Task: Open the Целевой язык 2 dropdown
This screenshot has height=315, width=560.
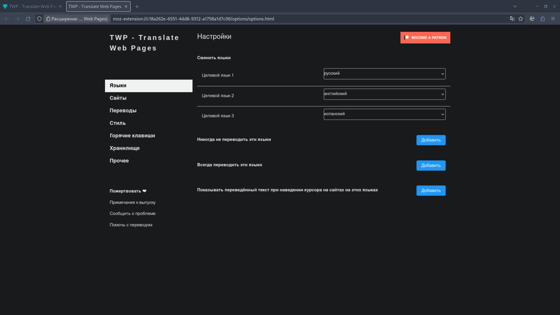Action: [x=385, y=94]
